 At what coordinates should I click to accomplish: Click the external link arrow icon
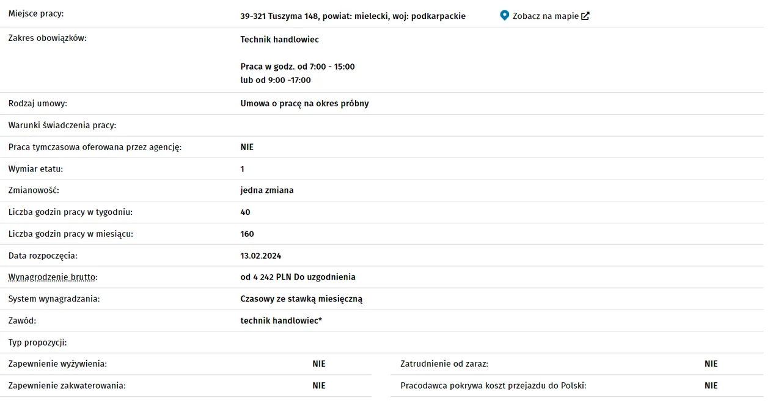pyautogui.click(x=585, y=16)
